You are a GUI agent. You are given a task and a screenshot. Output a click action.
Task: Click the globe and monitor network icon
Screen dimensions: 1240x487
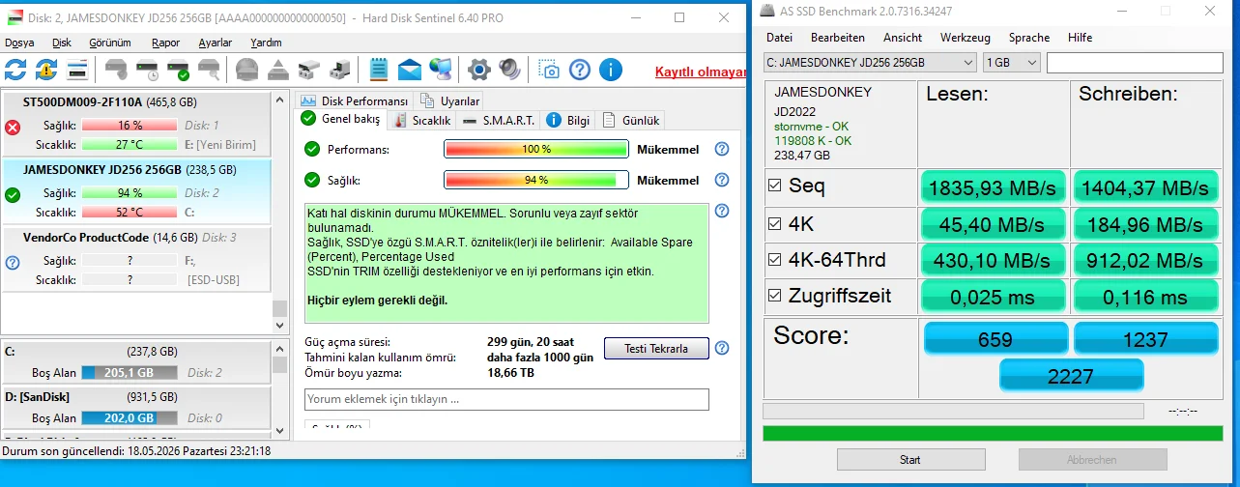pos(441,70)
